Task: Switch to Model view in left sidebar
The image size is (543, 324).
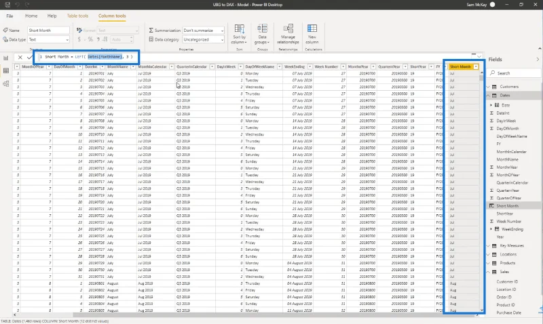Action: click(6, 83)
